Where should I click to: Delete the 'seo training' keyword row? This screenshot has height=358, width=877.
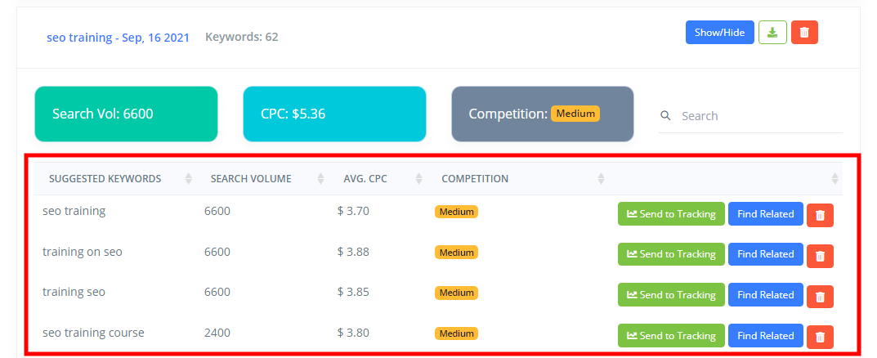(x=820, y=215)
